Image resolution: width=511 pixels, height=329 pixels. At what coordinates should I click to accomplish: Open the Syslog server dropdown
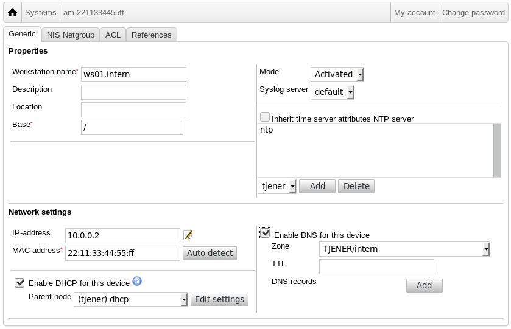332,92
